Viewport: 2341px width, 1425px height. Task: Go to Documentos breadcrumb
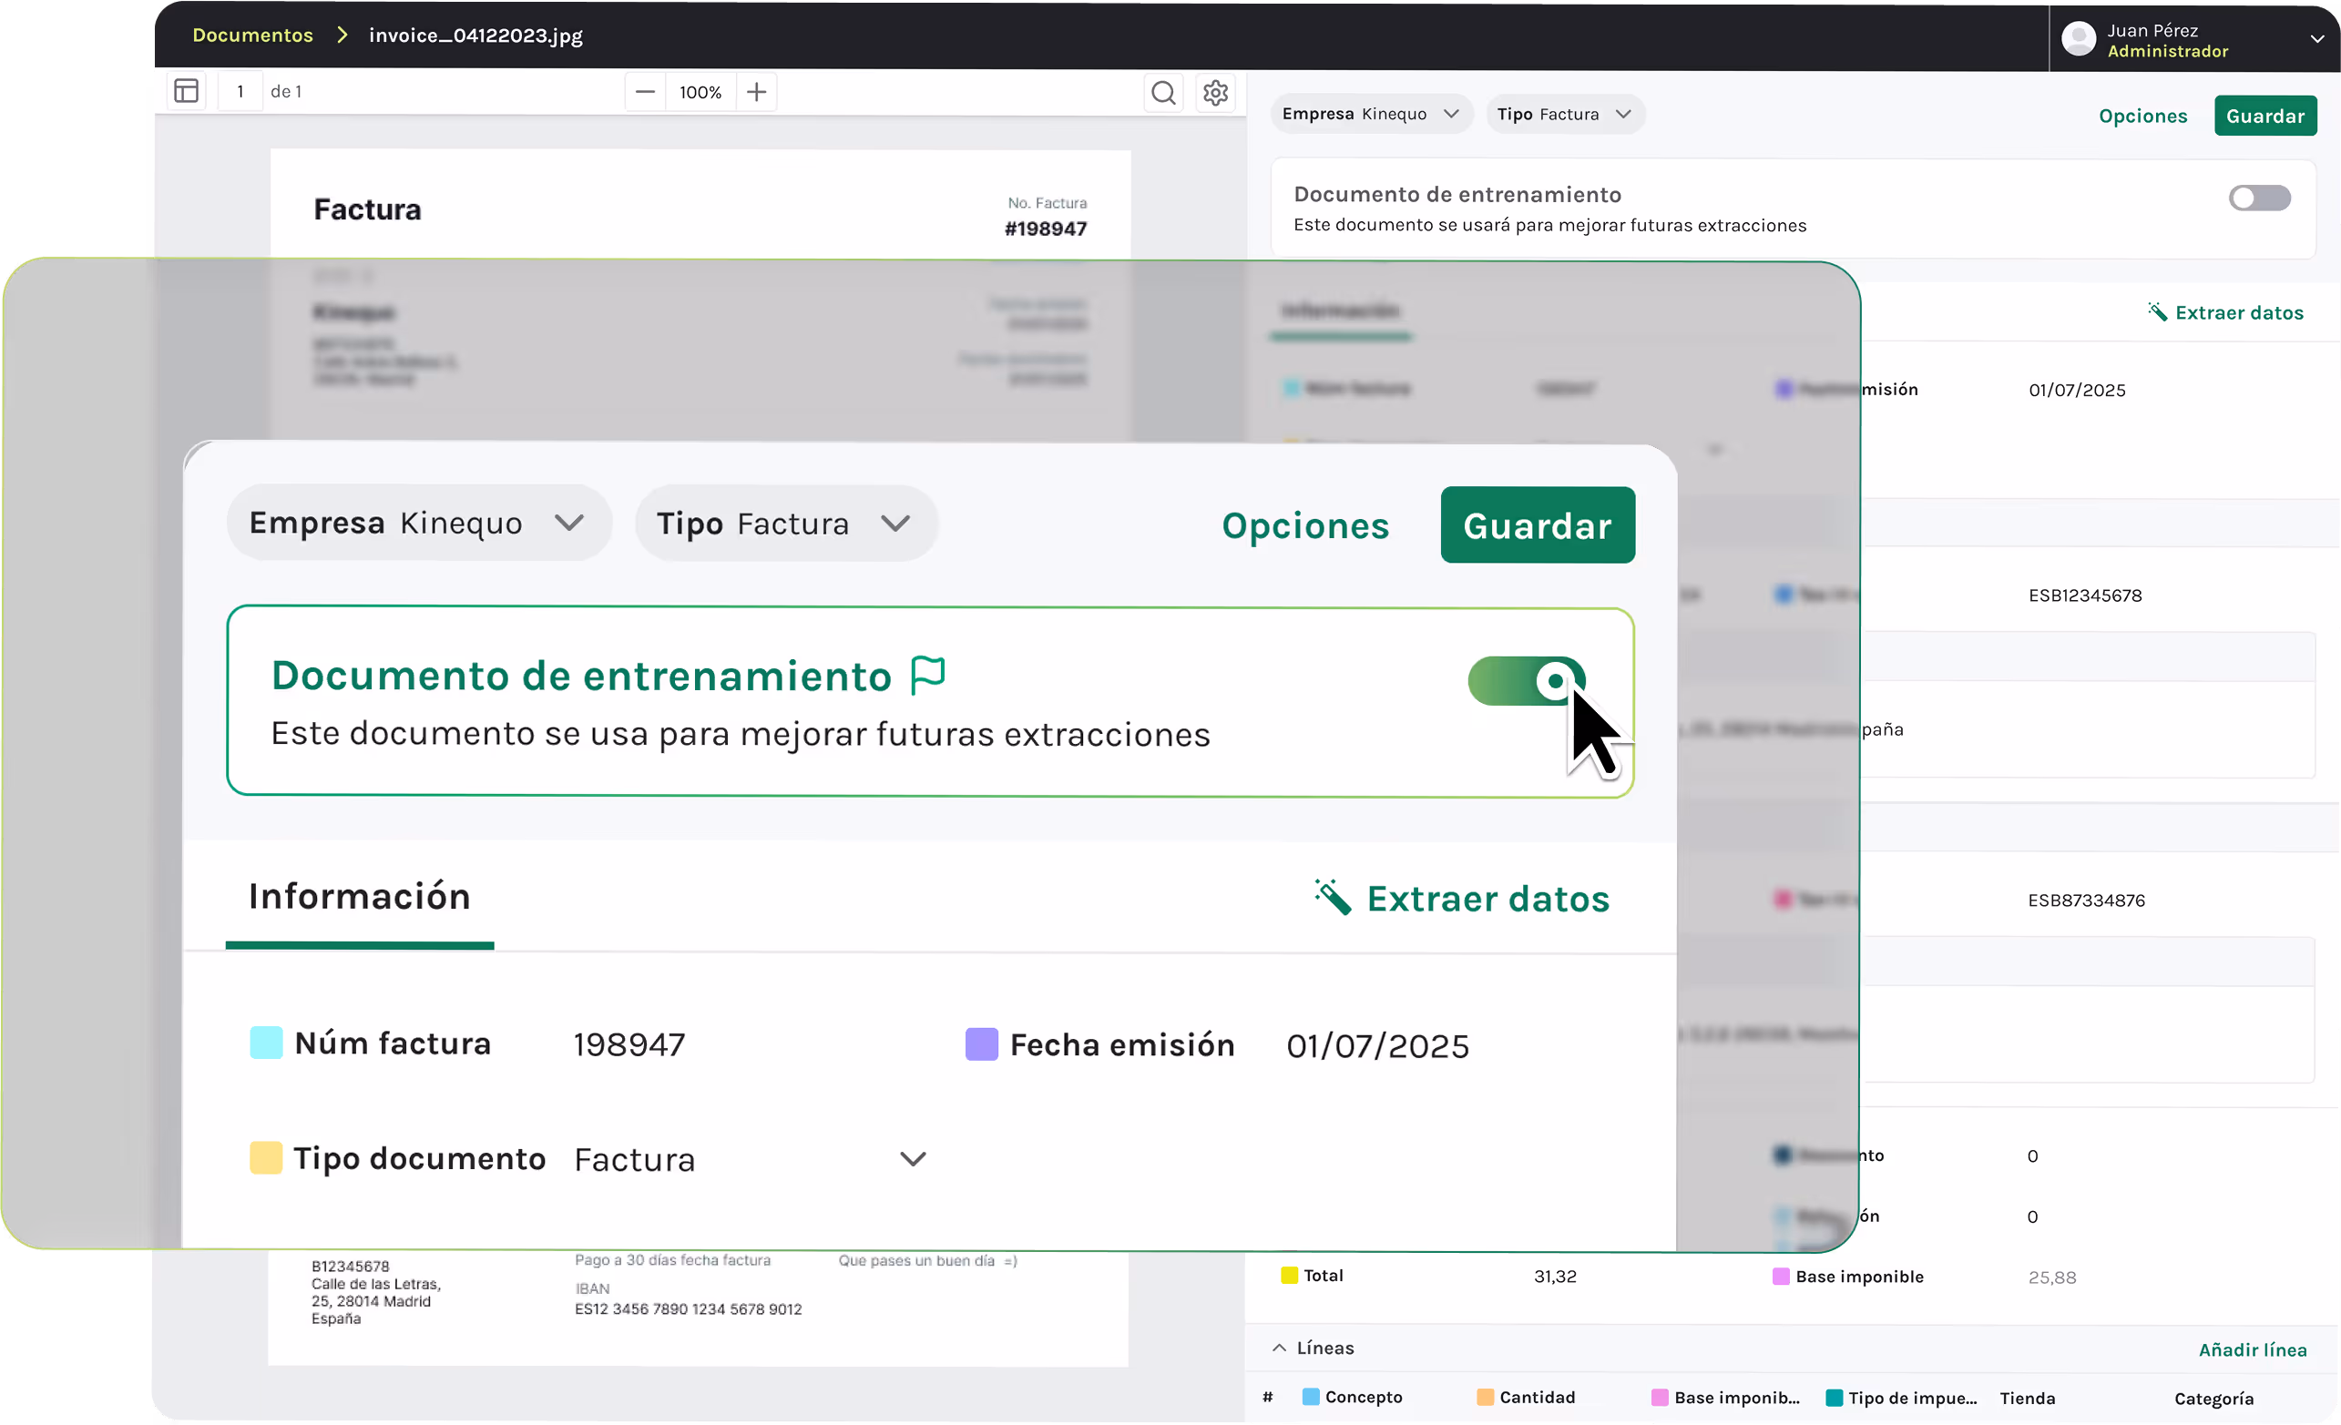click(x=251, y=36)
